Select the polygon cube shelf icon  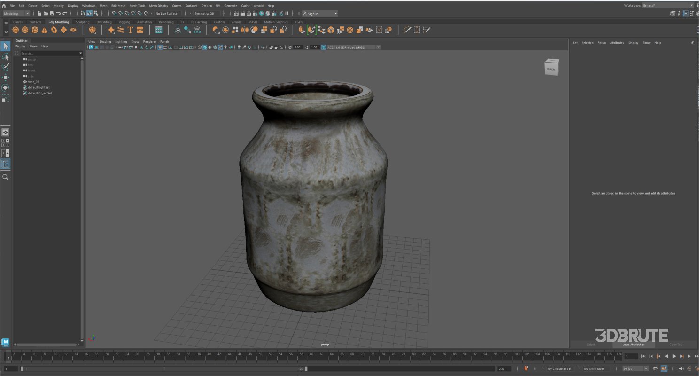click(x=25, y=30)
